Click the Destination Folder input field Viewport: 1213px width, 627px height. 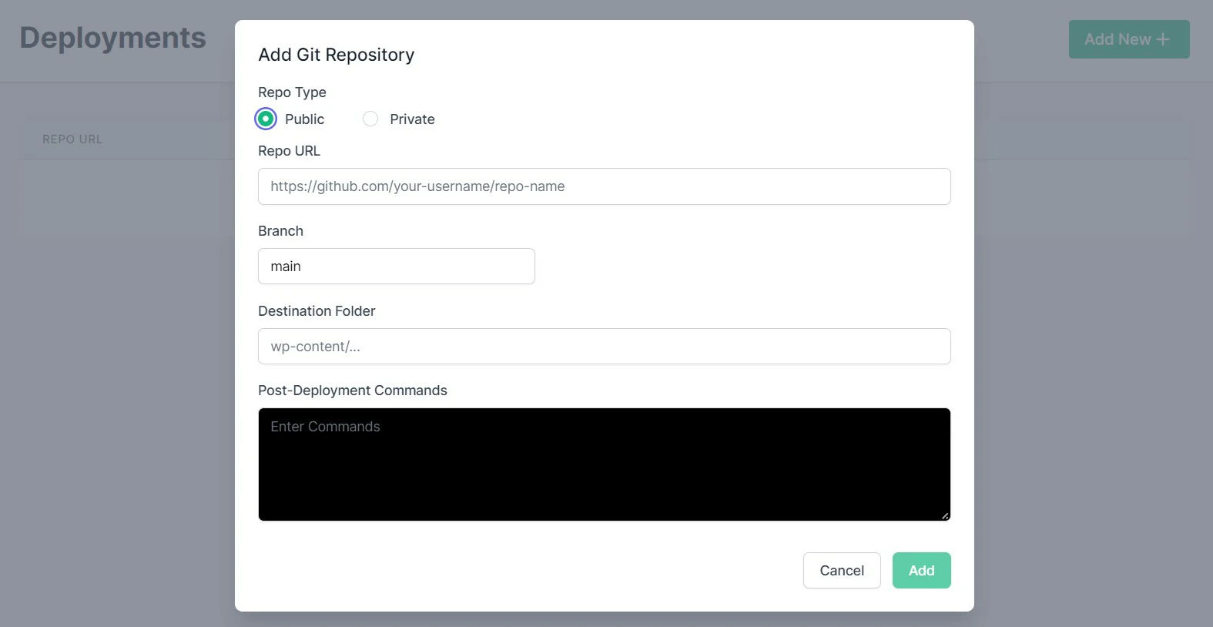(604, 347)
